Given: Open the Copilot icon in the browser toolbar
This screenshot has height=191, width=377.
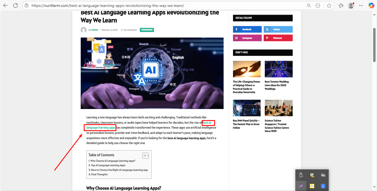Looking at the screenshot, I should point(371,6).
